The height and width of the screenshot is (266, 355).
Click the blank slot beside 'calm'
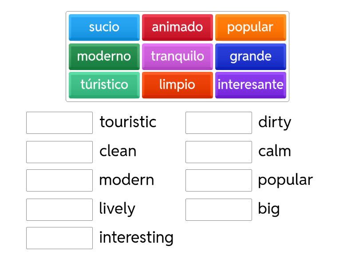point(219,152)
